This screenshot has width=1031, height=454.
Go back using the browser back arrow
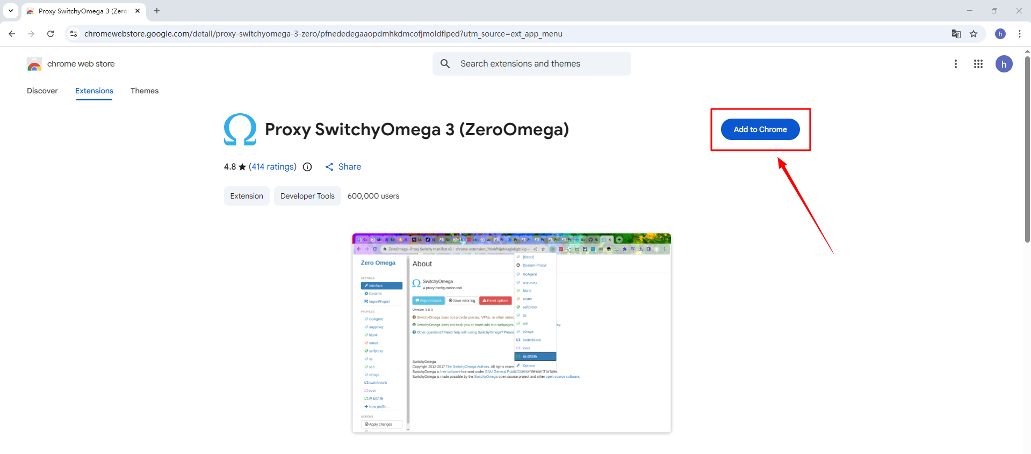pyautogui.click(x=12, y=34)
